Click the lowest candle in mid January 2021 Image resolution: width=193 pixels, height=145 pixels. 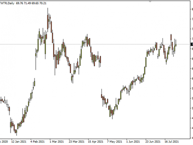16,131
